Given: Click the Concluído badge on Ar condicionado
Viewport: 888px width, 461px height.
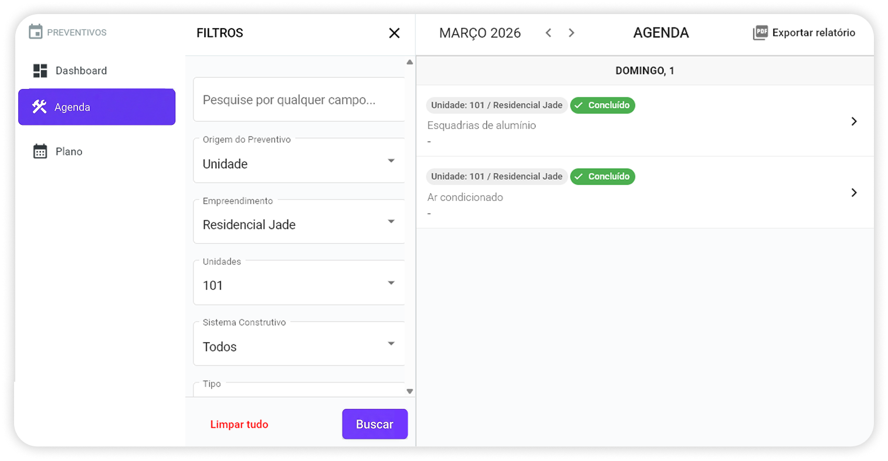Looking at the screenshot, I should [602, 176].
